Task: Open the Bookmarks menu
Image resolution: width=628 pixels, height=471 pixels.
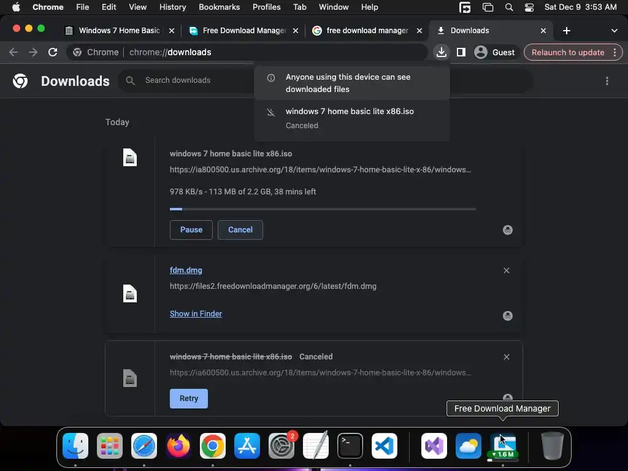Action: pos(219,7)
